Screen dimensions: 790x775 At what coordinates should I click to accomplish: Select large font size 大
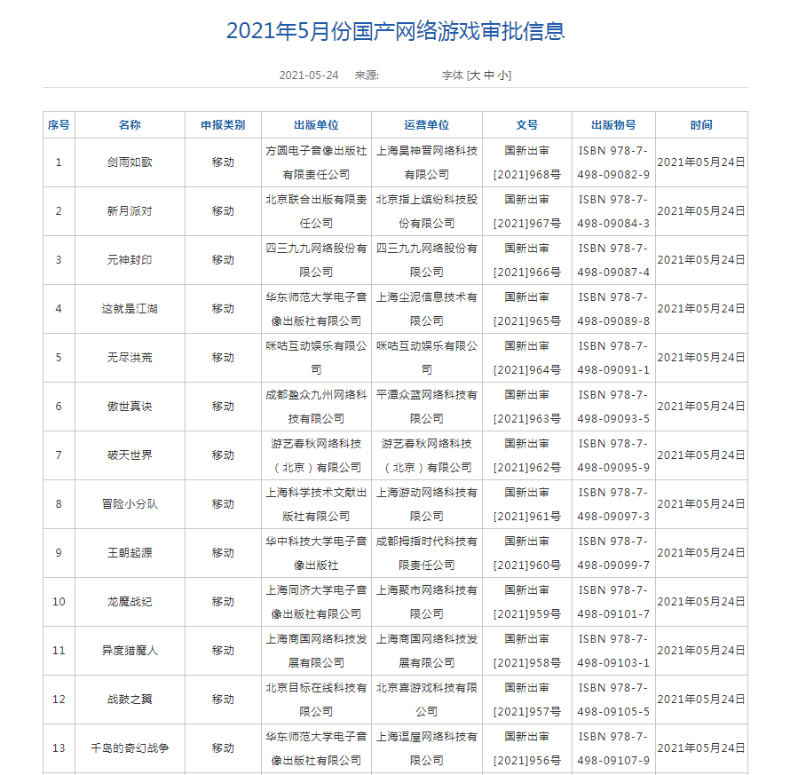(475, 75)
